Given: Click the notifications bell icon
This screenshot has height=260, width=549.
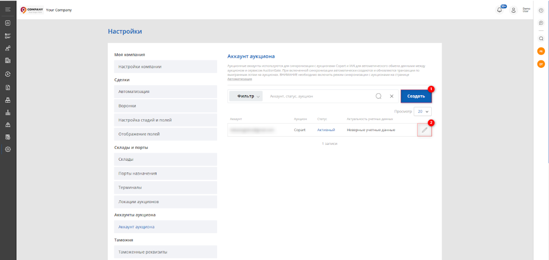Looking at the screenshot, I should pos(500,10).
